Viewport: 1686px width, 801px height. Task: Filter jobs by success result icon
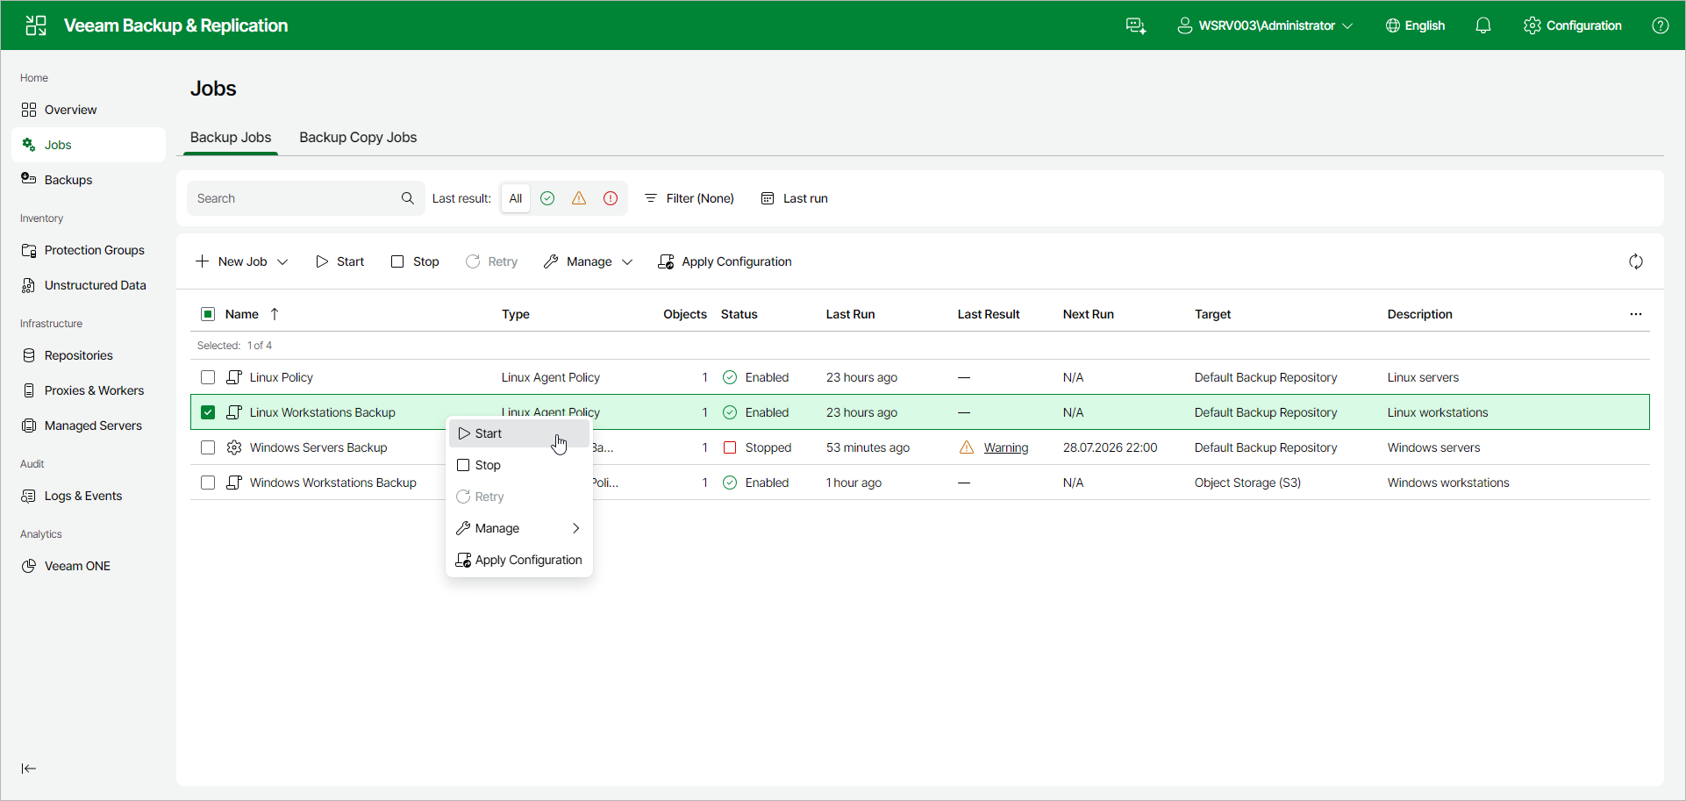click(x=547, y=198)
